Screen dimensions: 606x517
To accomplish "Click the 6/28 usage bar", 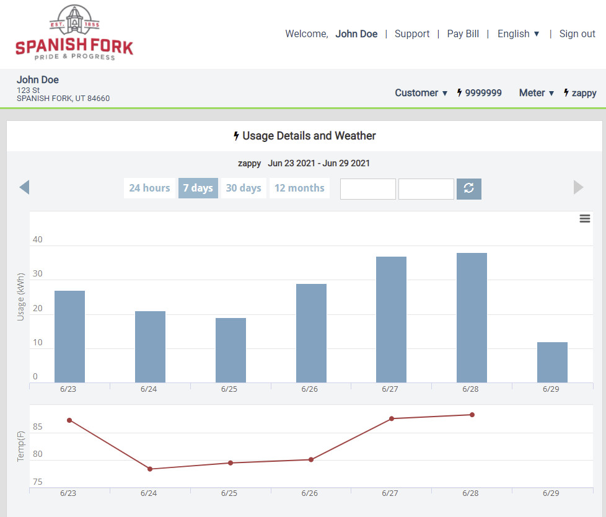I will click(x=472, y=317).
